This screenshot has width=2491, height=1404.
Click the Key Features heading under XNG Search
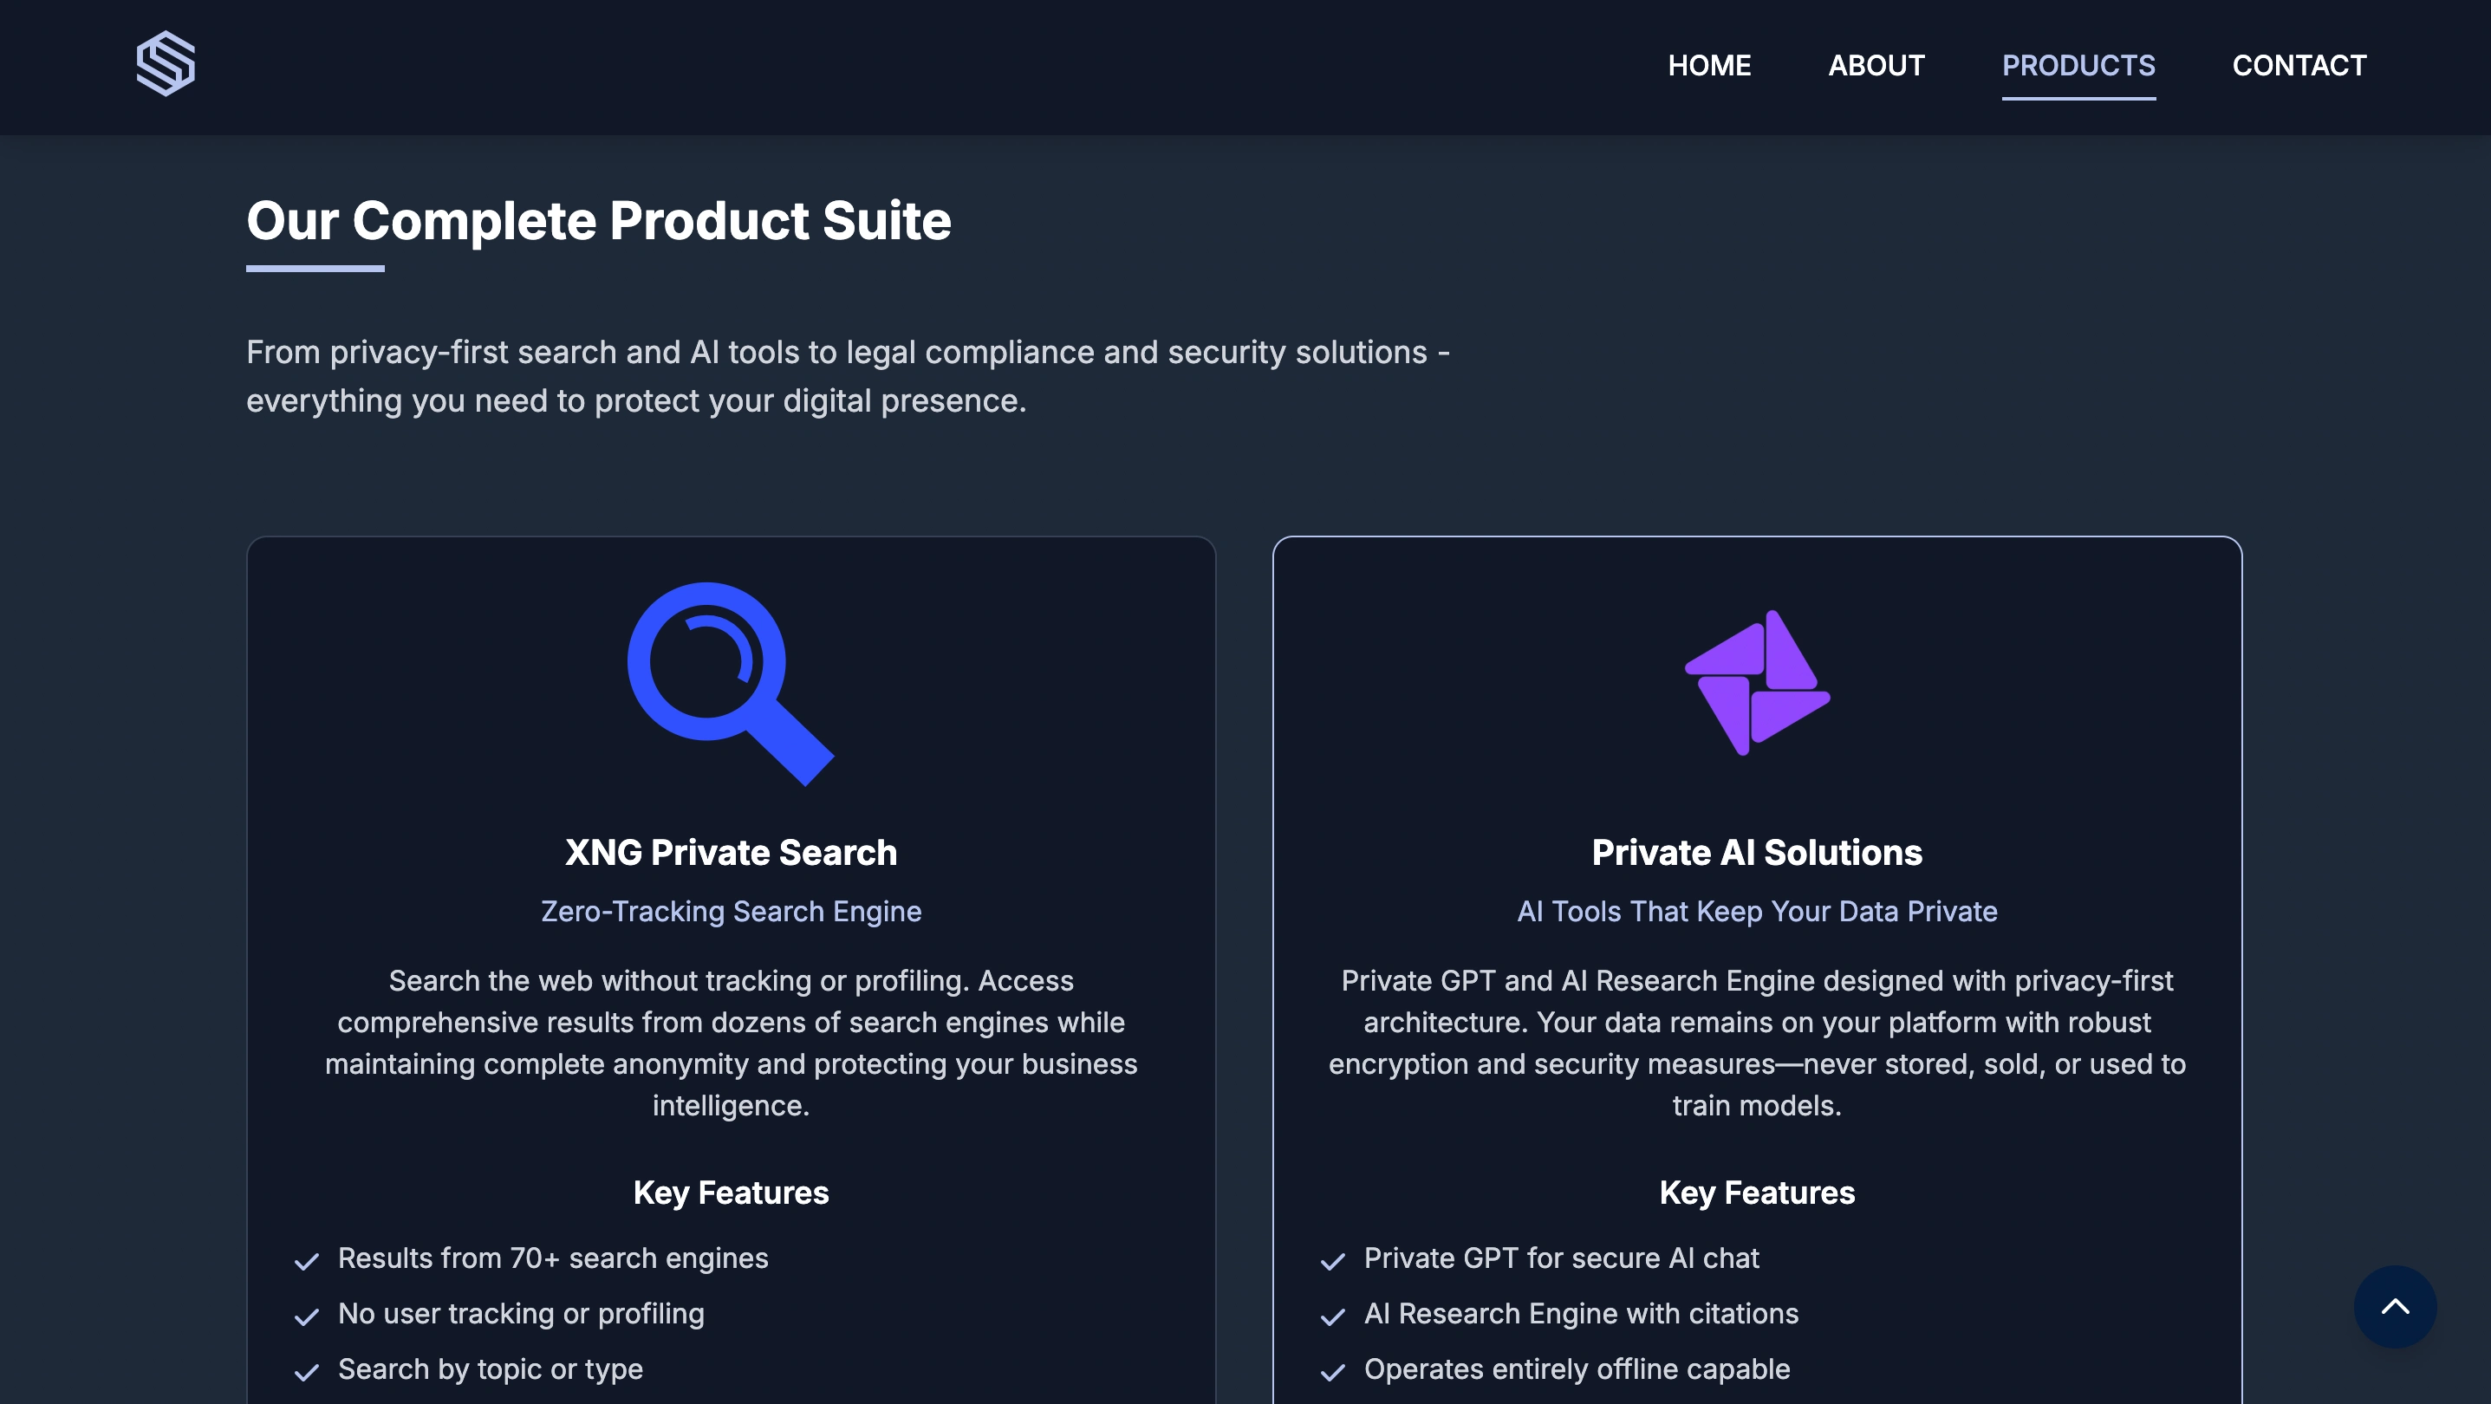(731, 1193)
